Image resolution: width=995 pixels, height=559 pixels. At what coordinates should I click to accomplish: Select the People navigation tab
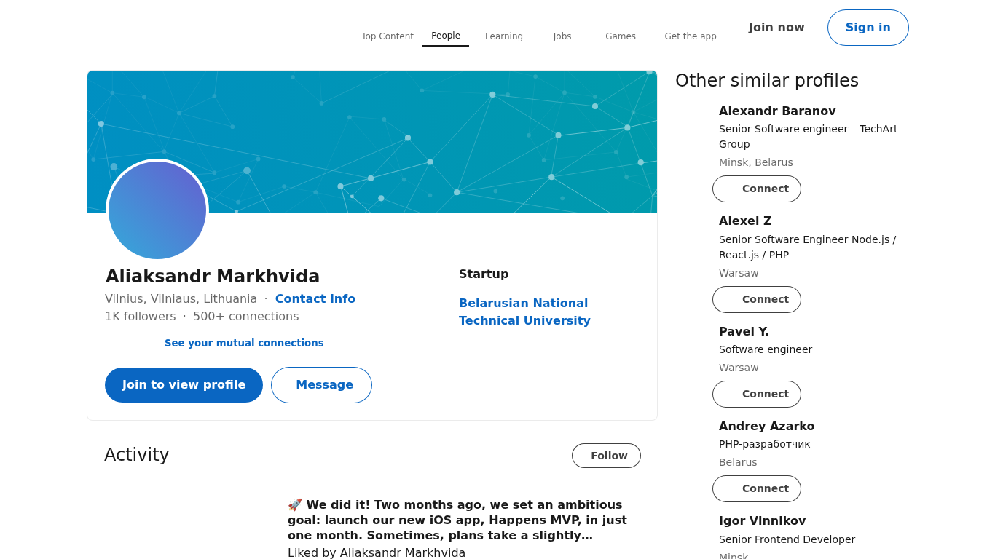446,36
